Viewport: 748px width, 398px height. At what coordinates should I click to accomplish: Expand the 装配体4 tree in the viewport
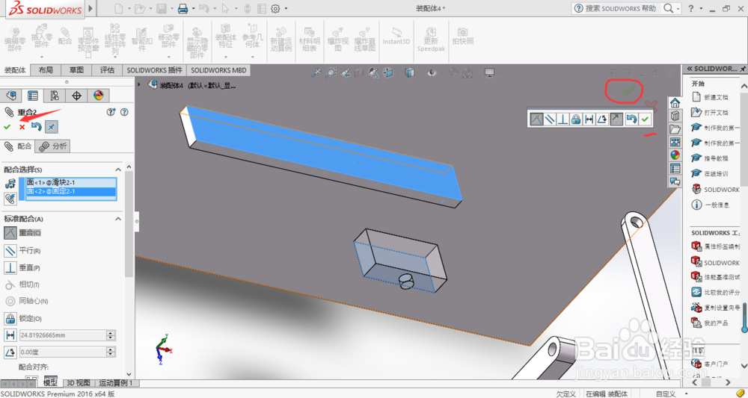pos(139,84)
